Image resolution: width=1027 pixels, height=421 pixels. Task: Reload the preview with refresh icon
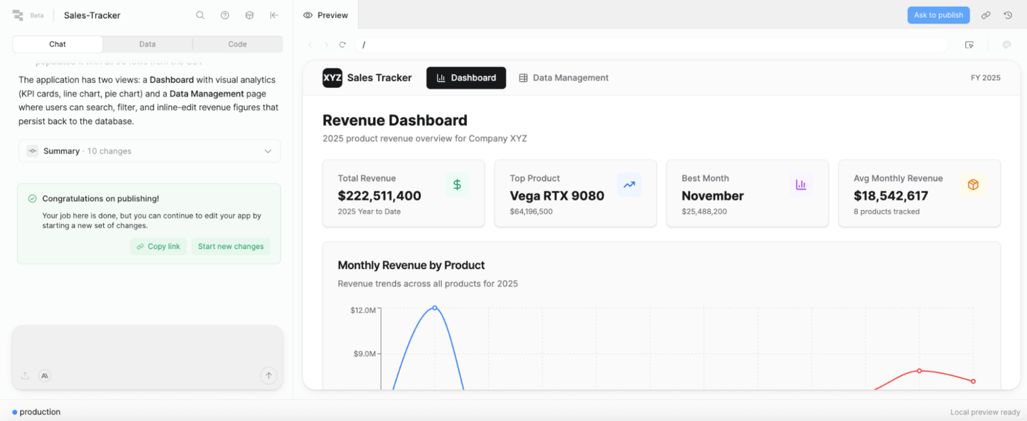coord(342,44)
